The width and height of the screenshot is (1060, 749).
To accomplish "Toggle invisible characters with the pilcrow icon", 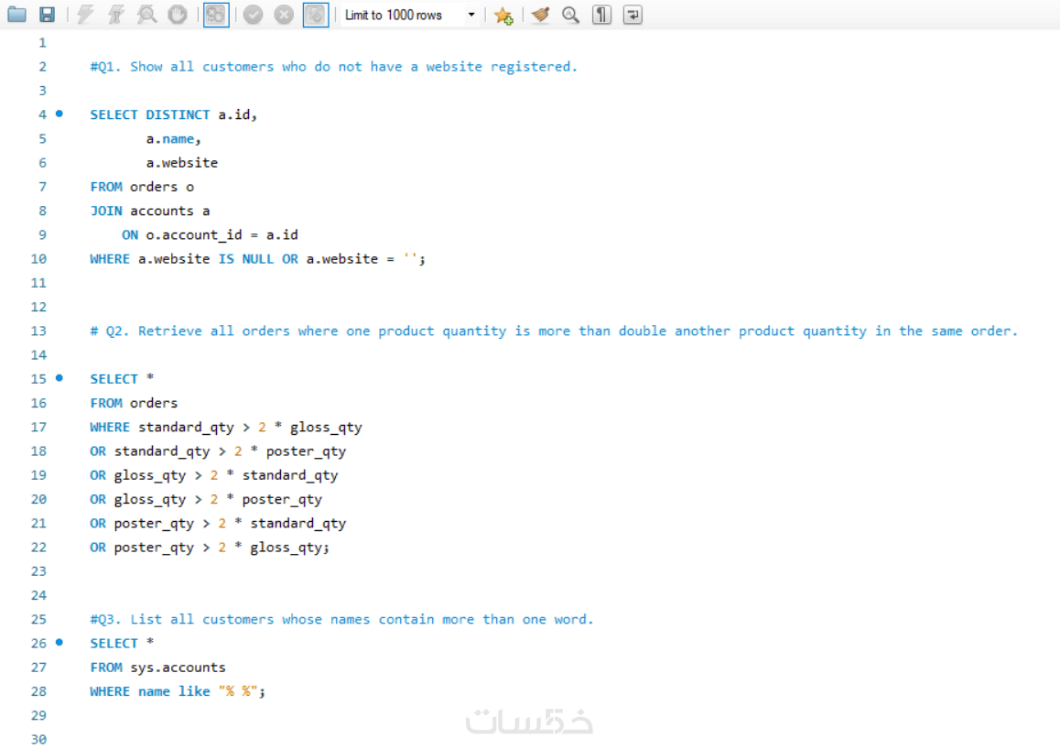I will click(x=601, y=15).
